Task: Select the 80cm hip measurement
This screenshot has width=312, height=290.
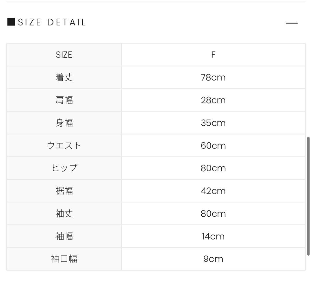Action: (x=213, y=168)
